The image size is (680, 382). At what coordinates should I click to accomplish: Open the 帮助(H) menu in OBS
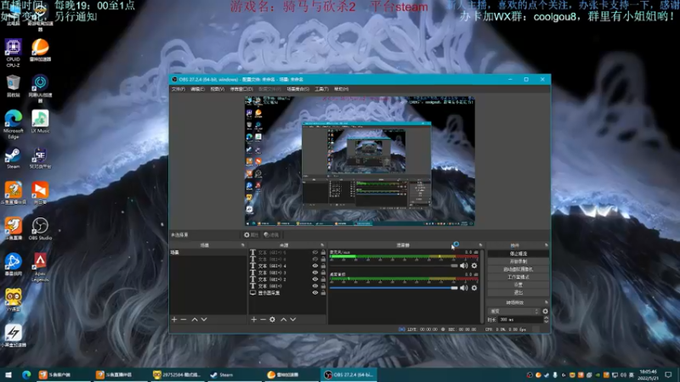(x=342, y=89)
